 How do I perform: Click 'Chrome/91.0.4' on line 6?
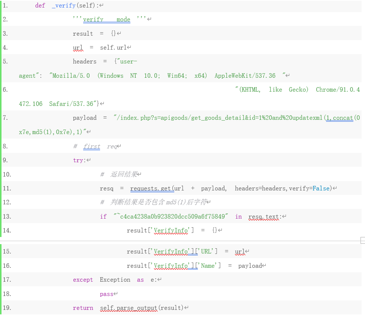click(338, 89)
